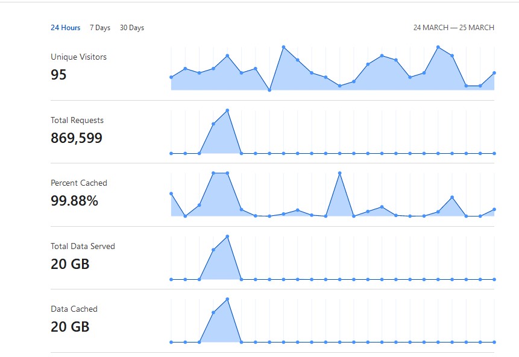
Task: Click the last data point in Unique Visitors chart
Action: coord(494,73)
